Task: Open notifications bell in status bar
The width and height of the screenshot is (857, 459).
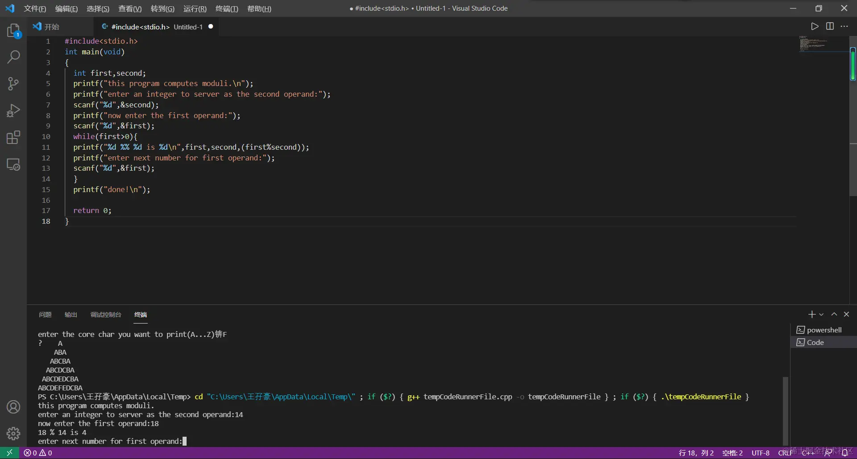Action: (845, 453)
